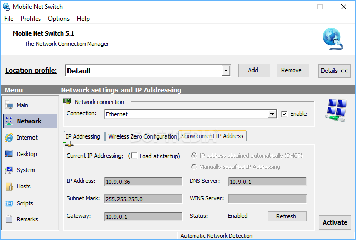
Task: Click the IP Address field showing 10.9.0.36
Action: (143, 182)
